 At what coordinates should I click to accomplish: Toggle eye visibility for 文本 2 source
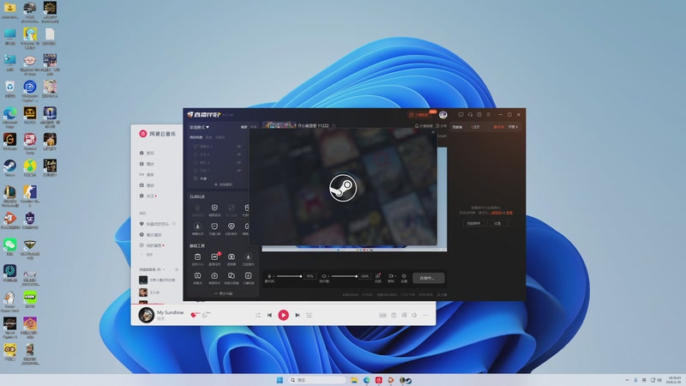239,154
